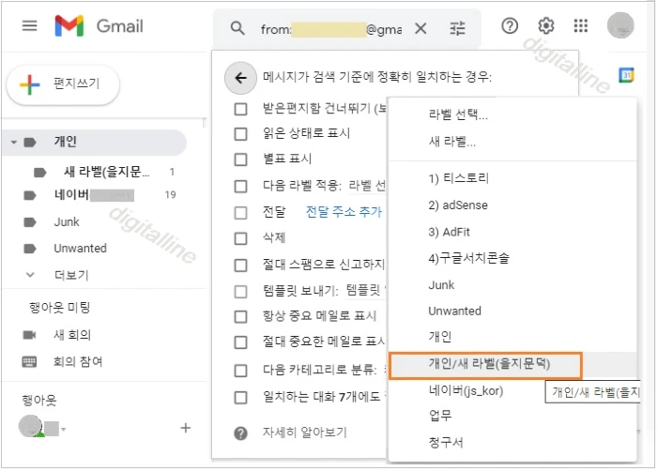Check 읽은 상태로 표시 checkbox
The height and width of the screenshot is (471, 657).
pyautogui.click(x=240, y=133)
